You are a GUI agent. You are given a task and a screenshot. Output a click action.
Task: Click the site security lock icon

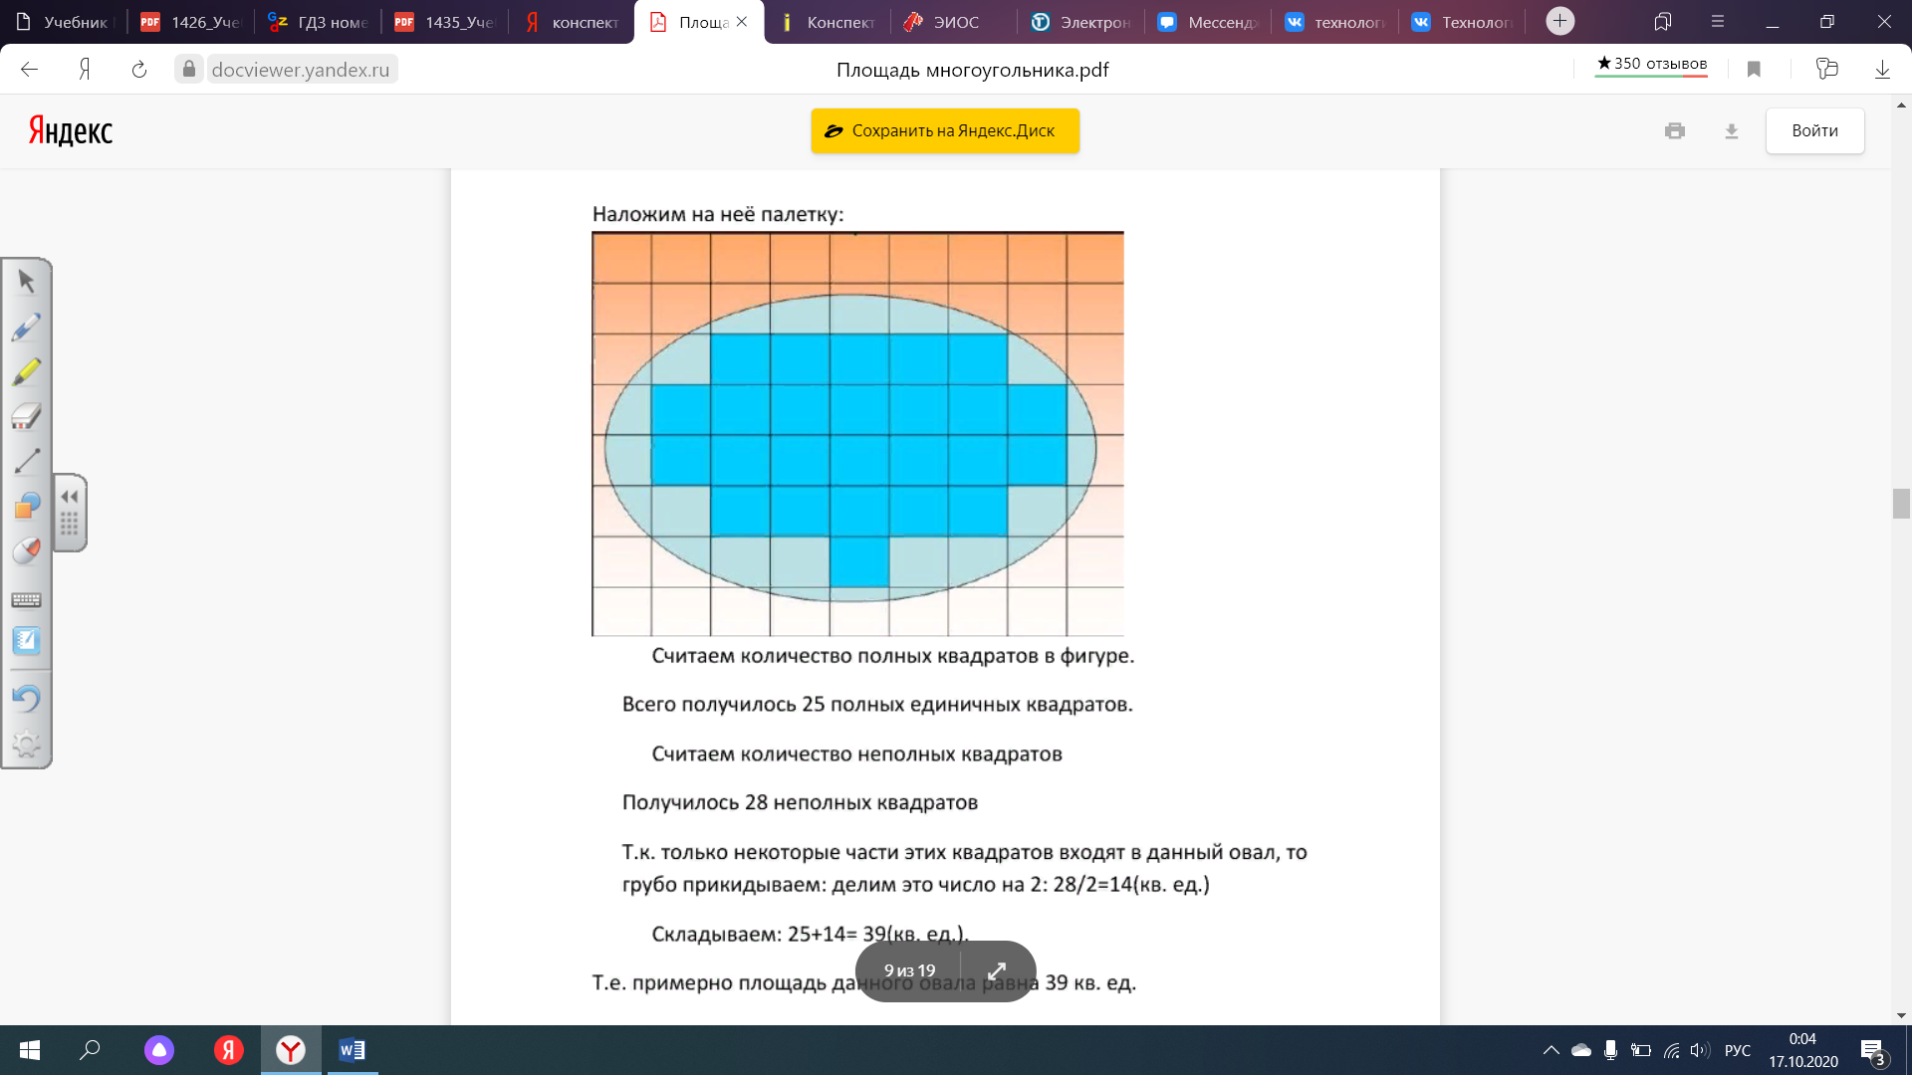(x=189, y=69)
